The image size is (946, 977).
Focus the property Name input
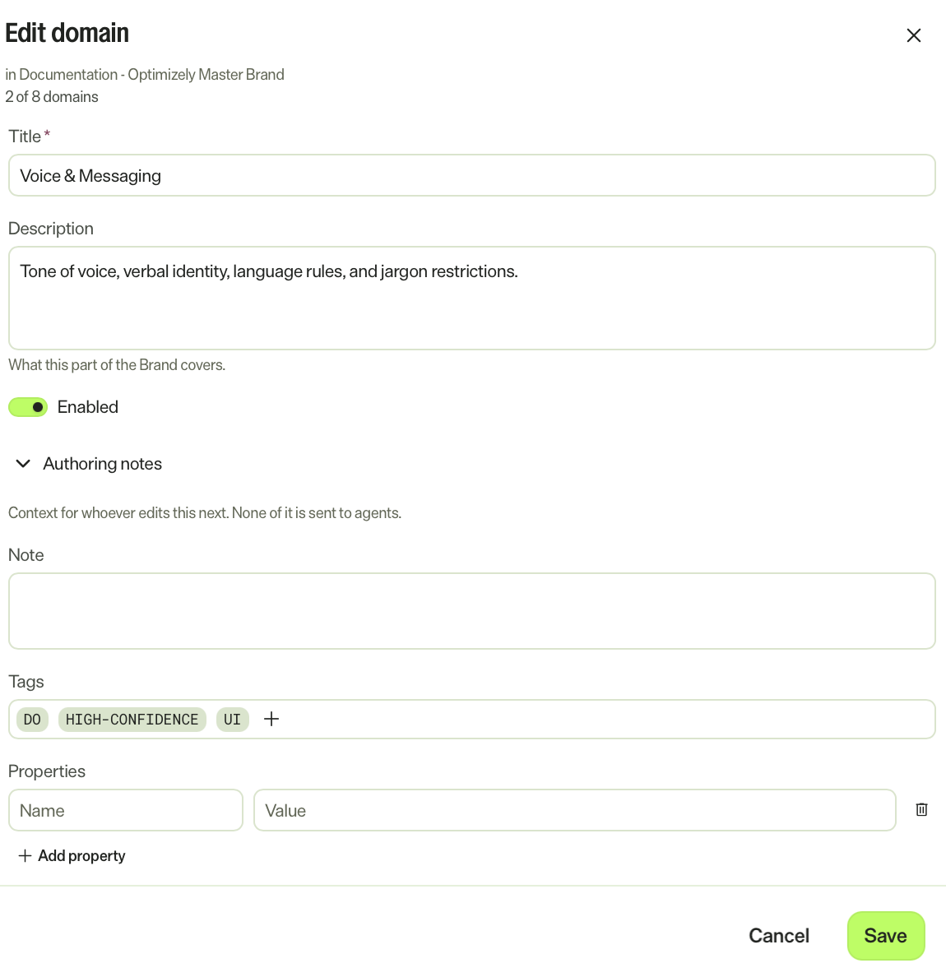(126, 810)
